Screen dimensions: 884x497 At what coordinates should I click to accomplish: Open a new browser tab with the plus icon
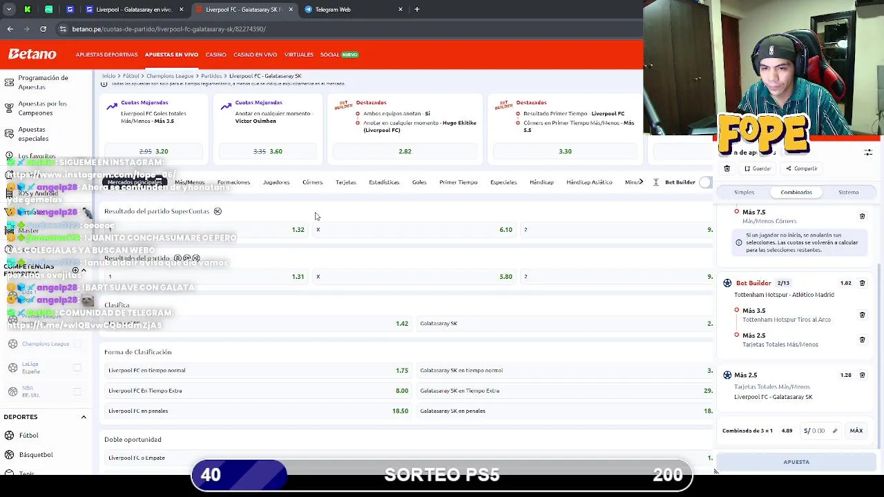pyautogui.click(x=416, y=10)
